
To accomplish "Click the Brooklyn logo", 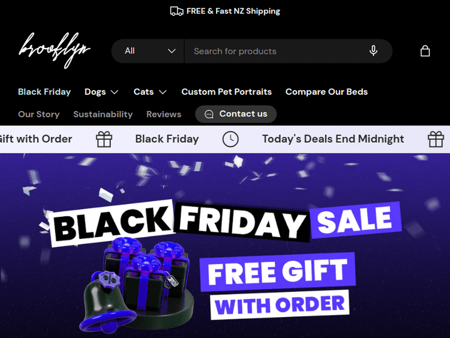I will click(55, 50).
